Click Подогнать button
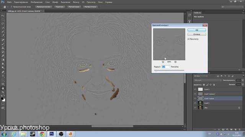Screen dimensions: 245x137 point(60,7)
